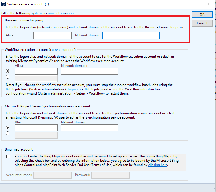Minimize the System service accounts window

pos(183,4)
